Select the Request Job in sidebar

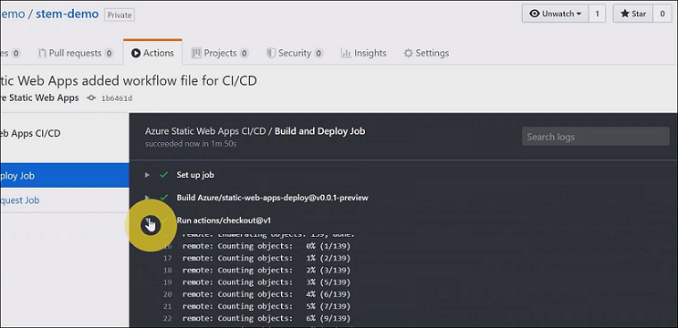20,200
